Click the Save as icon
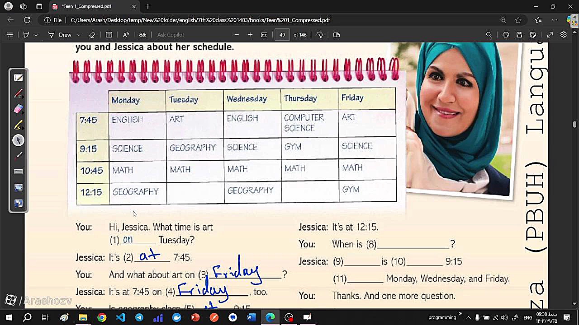This screenshot has height=325, width=579. 533,35
